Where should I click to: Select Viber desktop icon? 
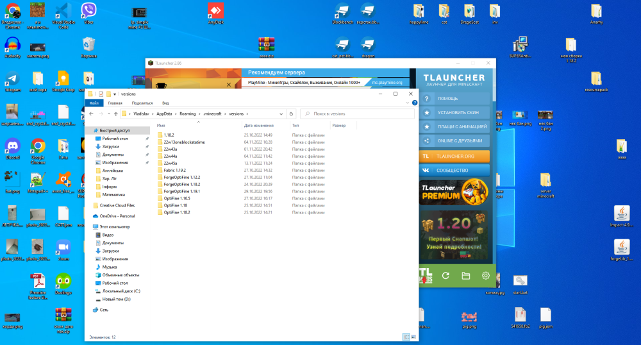[x=88, y=13]
